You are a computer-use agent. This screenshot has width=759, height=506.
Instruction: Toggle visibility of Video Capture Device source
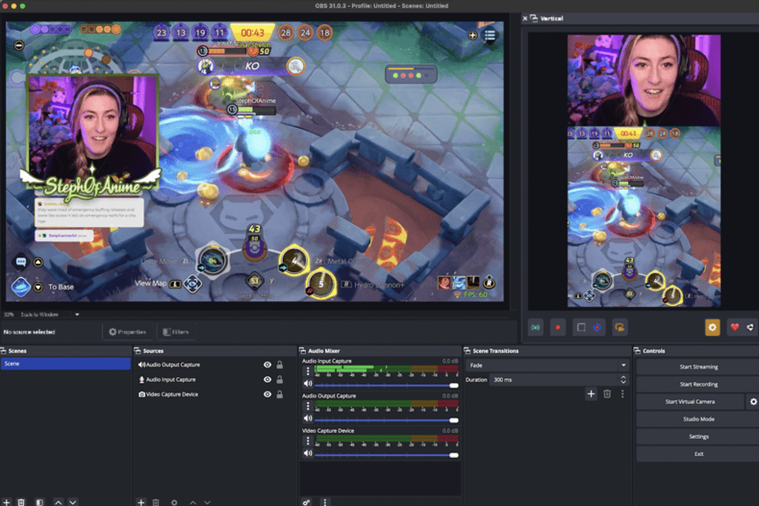[268, 394]
